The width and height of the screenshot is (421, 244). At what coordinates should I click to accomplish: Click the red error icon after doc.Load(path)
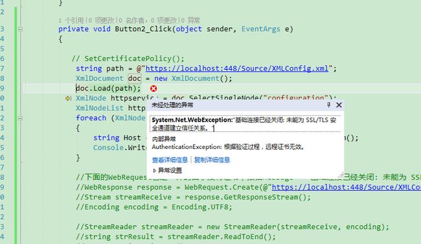pyautogui.click(x=154, y=88)
